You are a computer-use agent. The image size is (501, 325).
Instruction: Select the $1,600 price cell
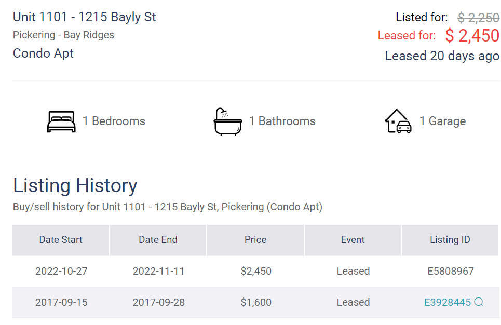click(x=256, y=302)
